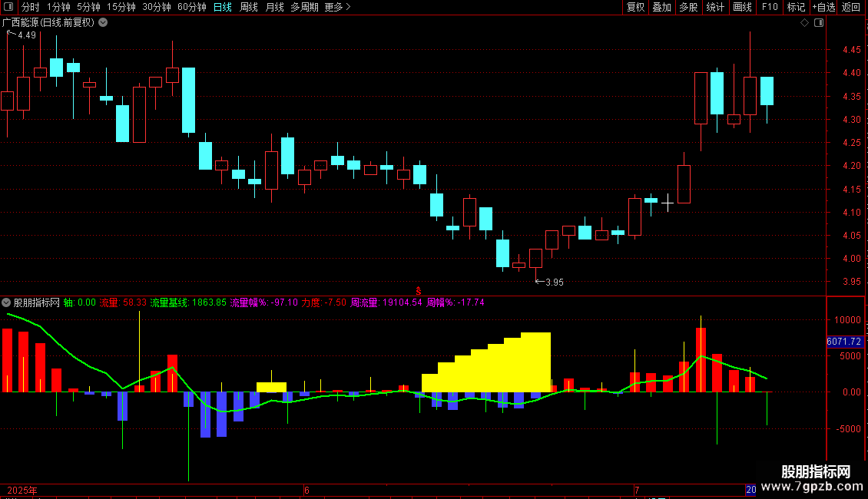
Task: Click the month 6 marker on time axis
Action: (x=306, y=491)
